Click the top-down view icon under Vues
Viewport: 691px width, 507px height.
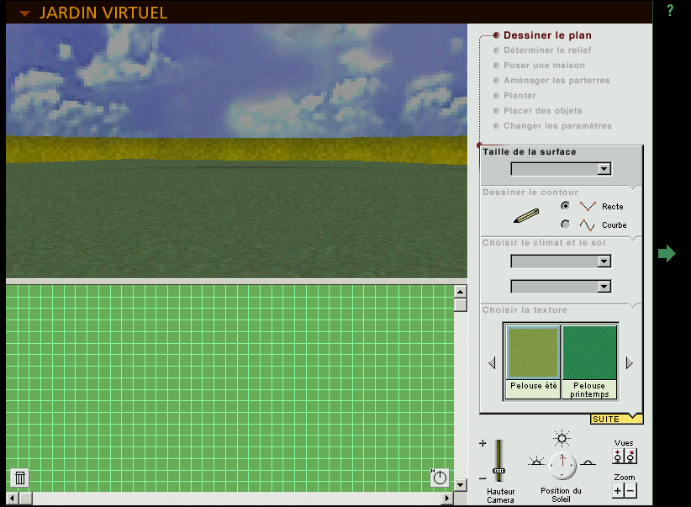pyautogui.click(x=618, y=457)
